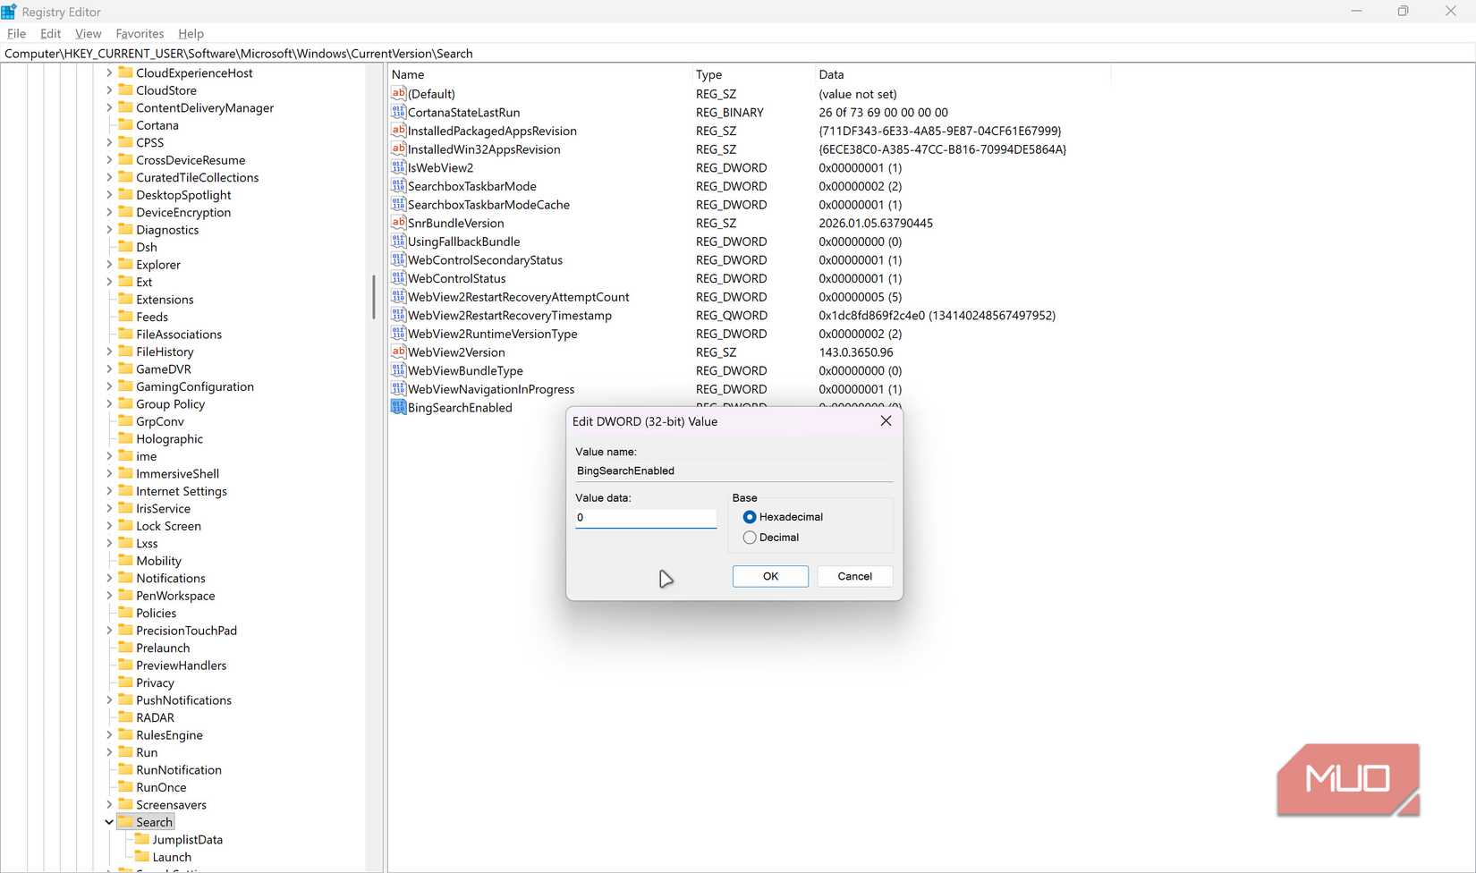Click the WebControlStatus DWORD icon

pos(399,278)
